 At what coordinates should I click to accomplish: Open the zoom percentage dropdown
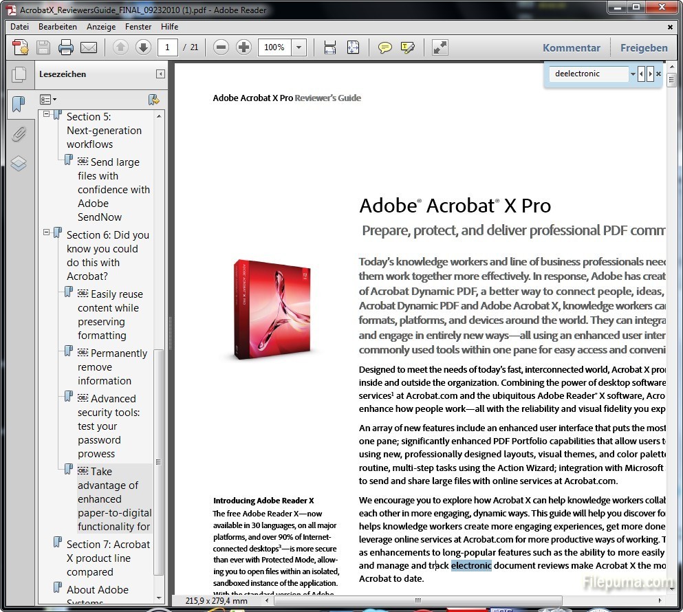tap(299, 47)
